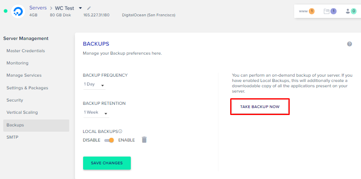Click the DigitalOcean server logo icon
Viewport: 361px width, 179px height.
click(x=18, y=11)
